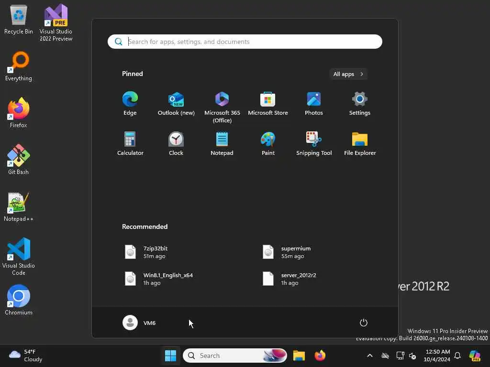This screenshot has height=367, width=490.
Task: Click the taskbar Search box
Action: [x=234, y=356]
